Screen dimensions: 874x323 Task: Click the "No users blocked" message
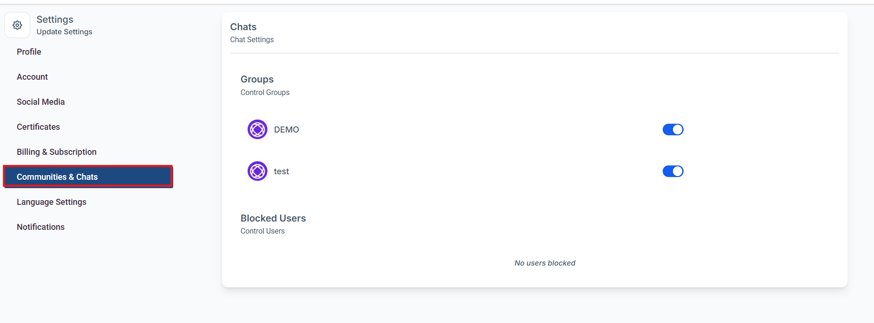[x=545, y=263]
